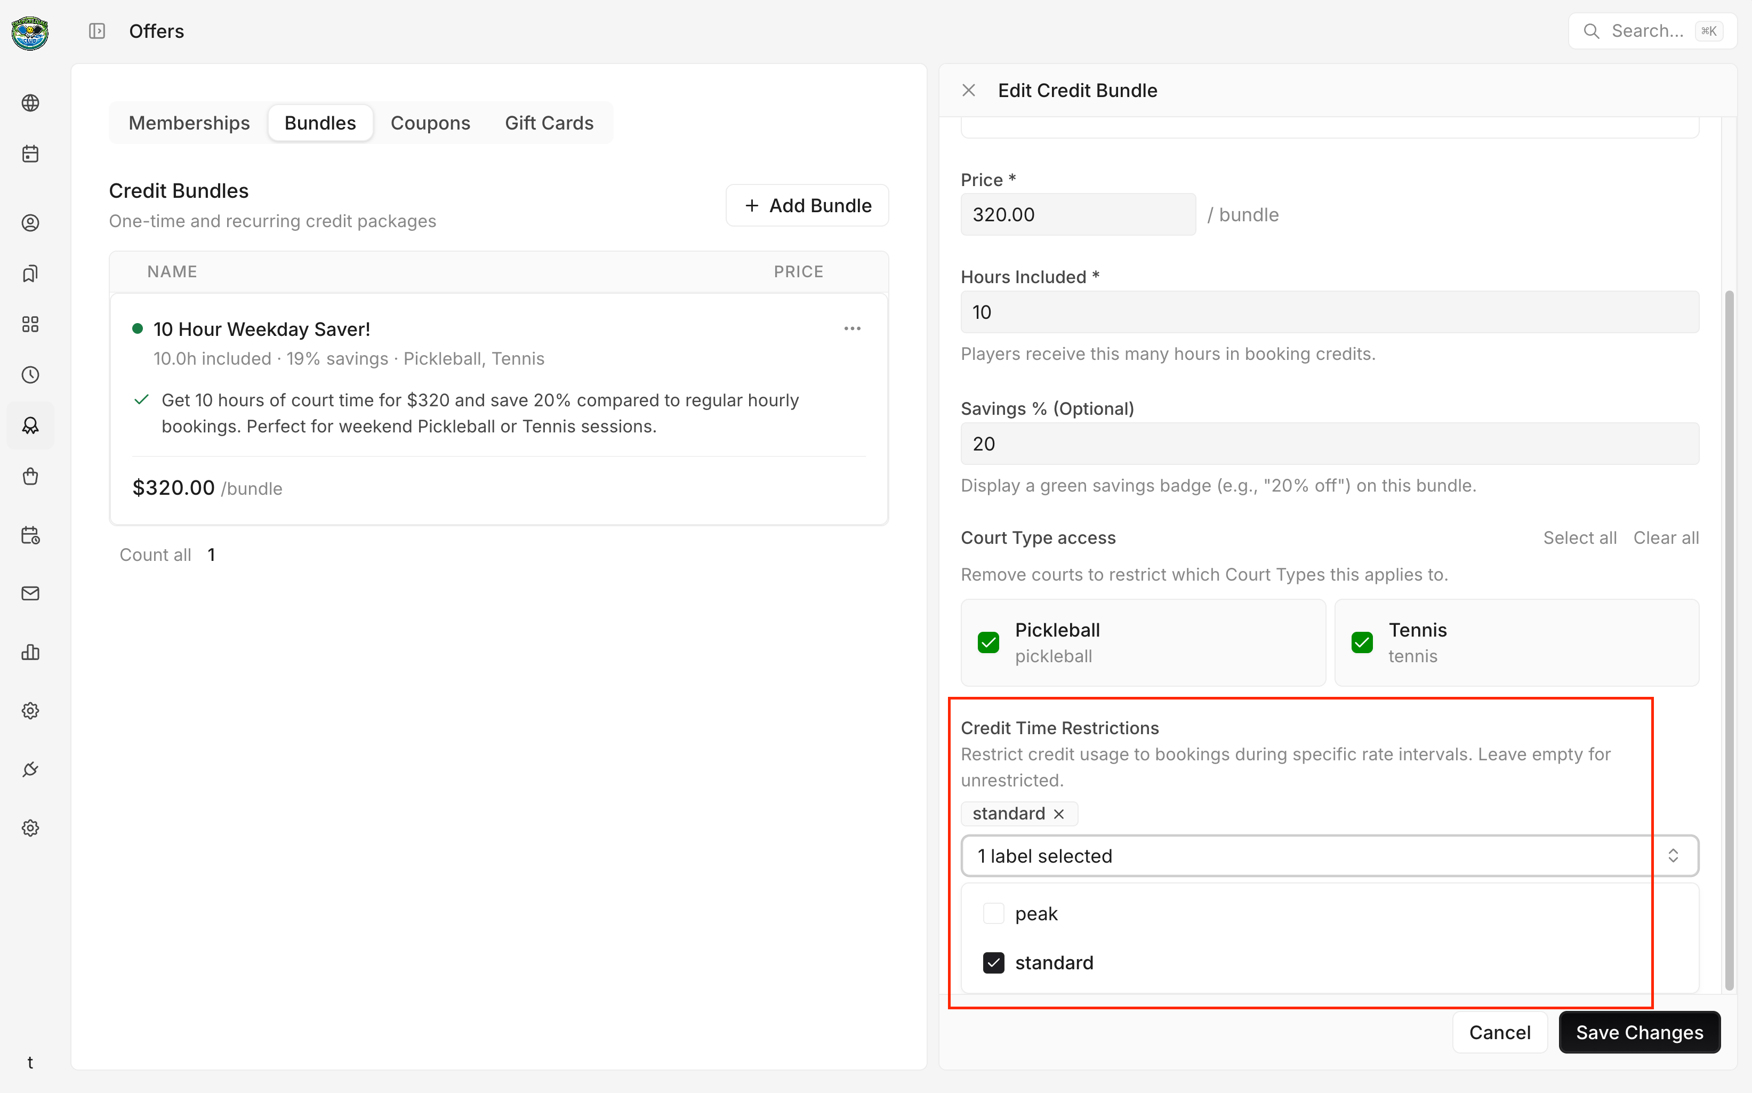Expand the '1 label selected' dropdown
The width and height of the screenshot is (1752, 1093).
(1329, 856)
